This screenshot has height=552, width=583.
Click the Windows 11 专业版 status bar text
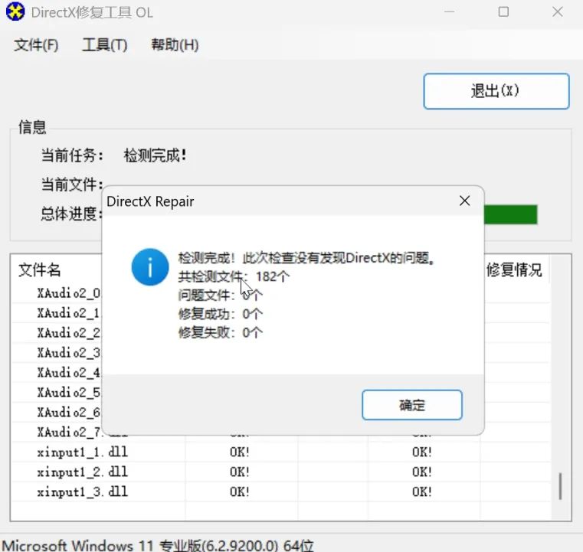[158, 545]
